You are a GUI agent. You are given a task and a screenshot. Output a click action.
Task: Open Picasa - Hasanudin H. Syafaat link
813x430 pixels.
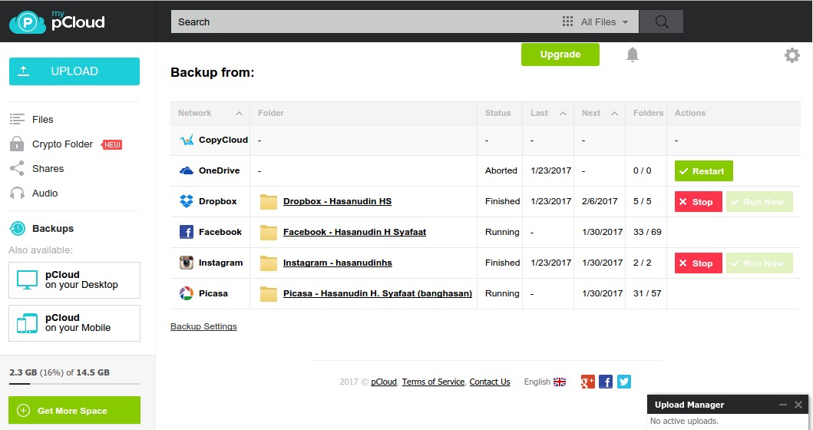click(x=378, y=293)
